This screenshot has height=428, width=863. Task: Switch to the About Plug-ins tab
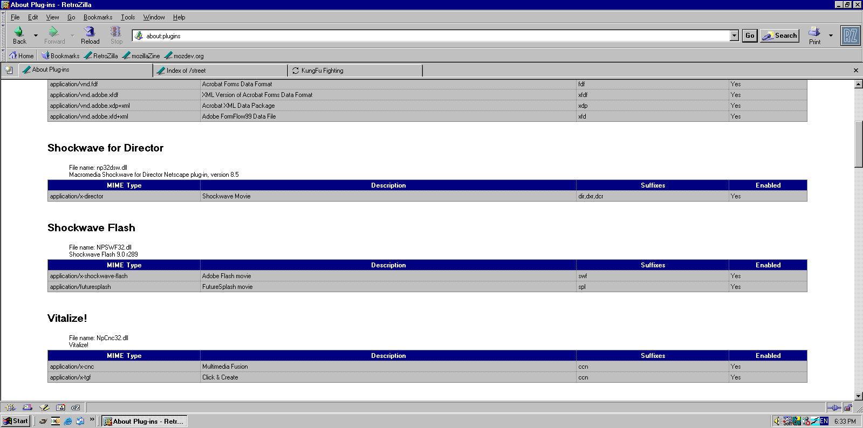(86, 70)
